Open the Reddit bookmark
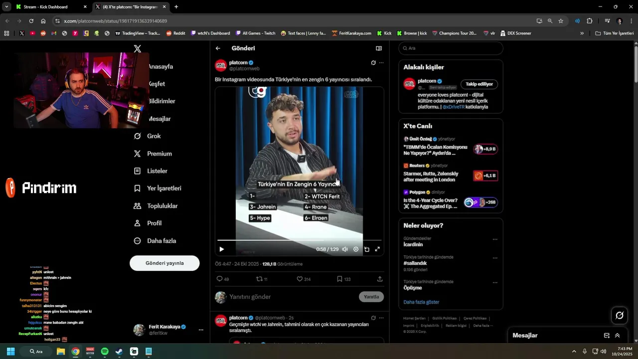The height and width of the screenshot is (359, 638). (x=175, y=33)
